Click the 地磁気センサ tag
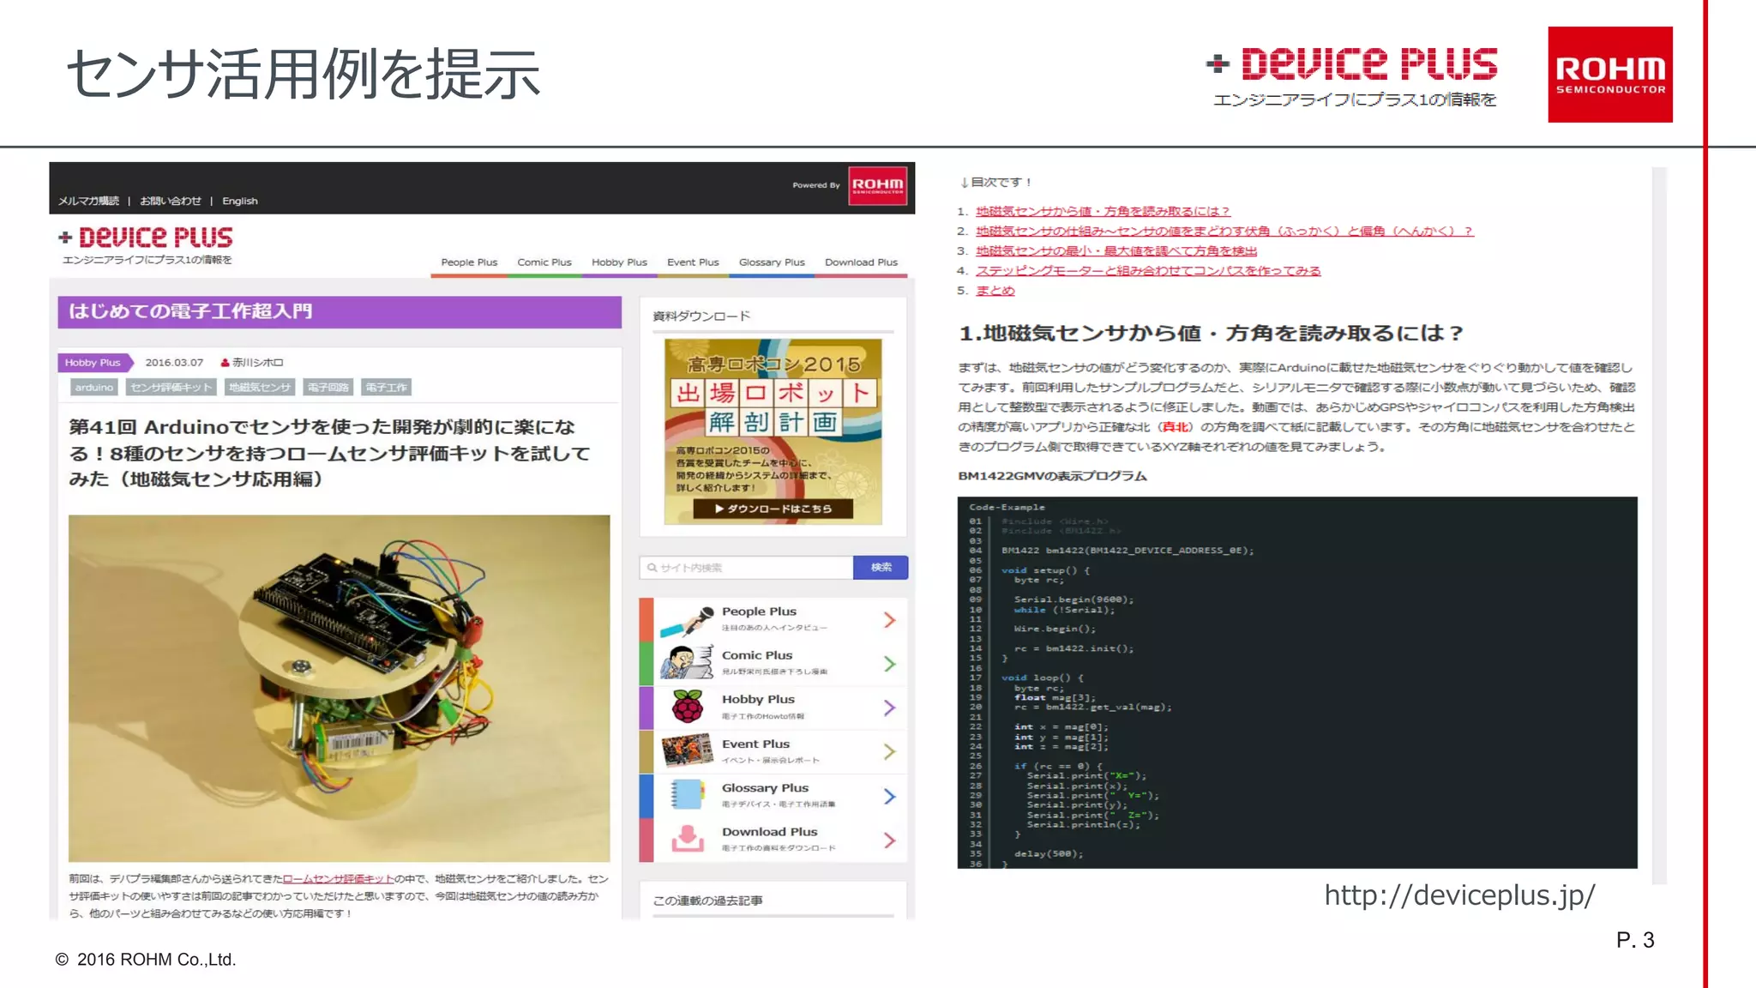 [260, 388]
